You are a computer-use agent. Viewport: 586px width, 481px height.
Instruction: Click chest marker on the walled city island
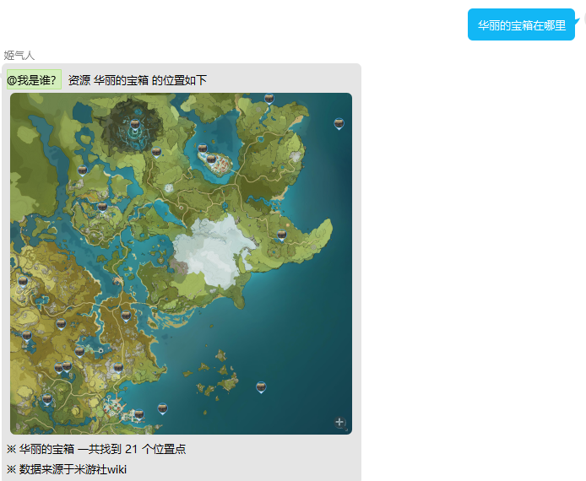[x=211, y=160]
